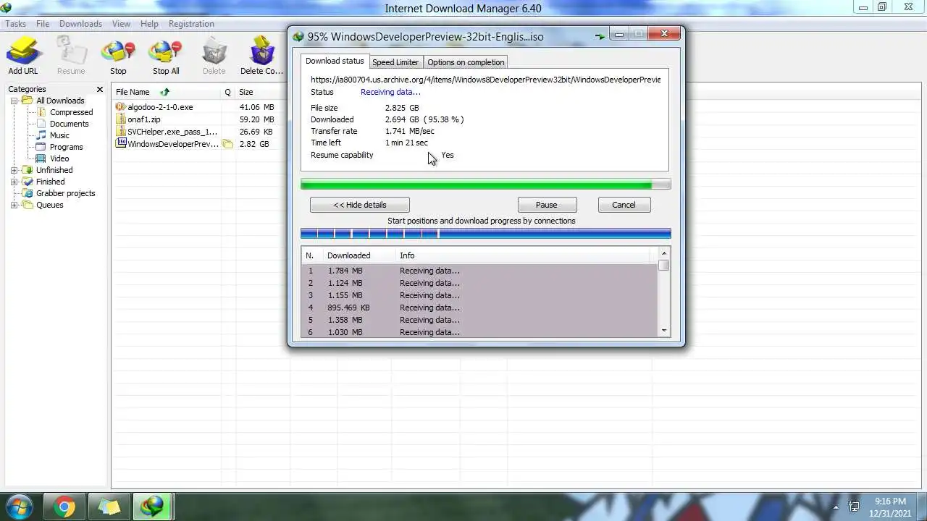Click the Add URL toolbar icon

click(23, 56)
